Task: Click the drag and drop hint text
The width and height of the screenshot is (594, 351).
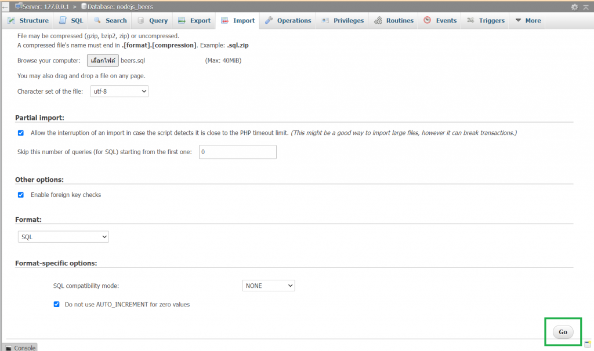Action: (81, 76)
